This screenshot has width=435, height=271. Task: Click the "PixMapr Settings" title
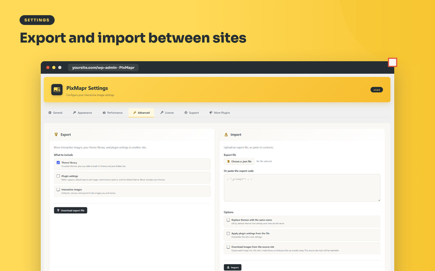[87, 88]
